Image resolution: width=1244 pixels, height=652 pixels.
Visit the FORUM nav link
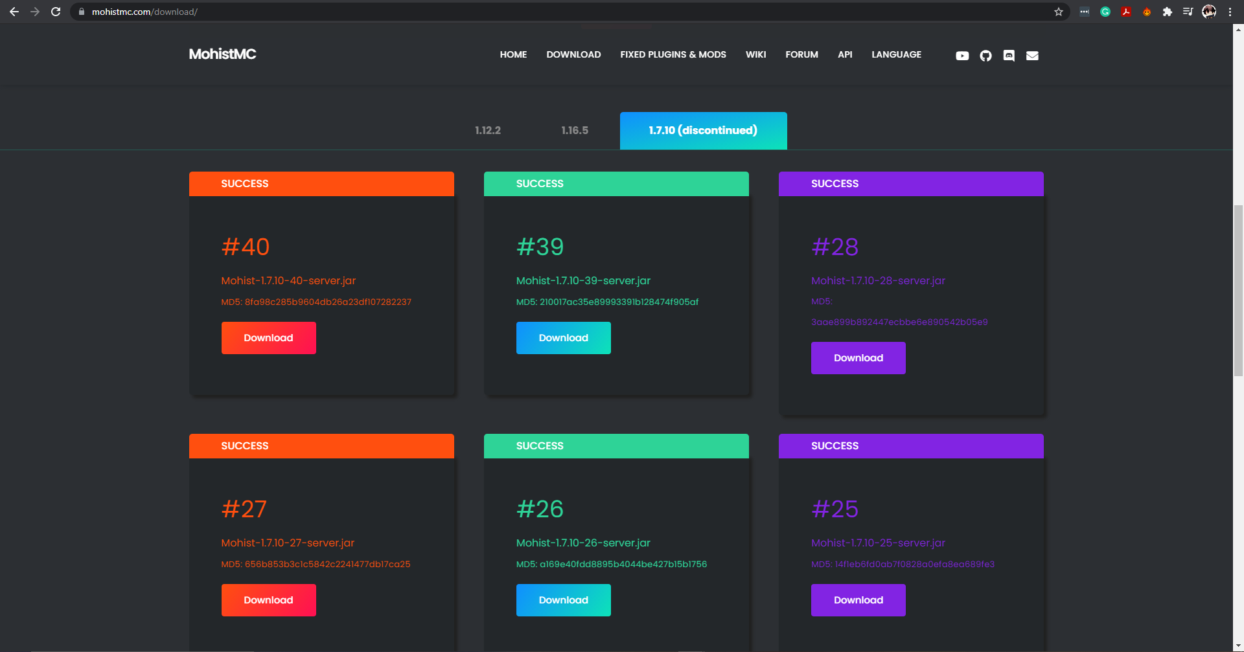[x=801, y=54]
